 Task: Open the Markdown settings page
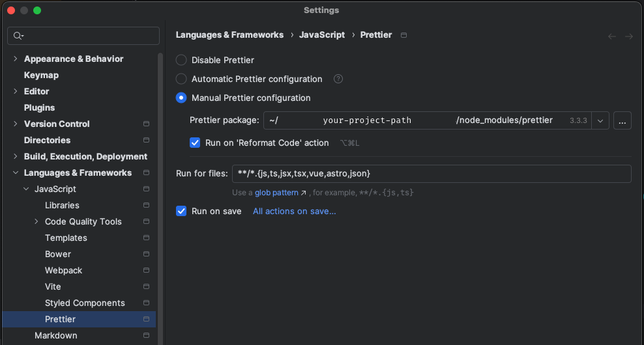pyautogui.click(x=56, y=336)
